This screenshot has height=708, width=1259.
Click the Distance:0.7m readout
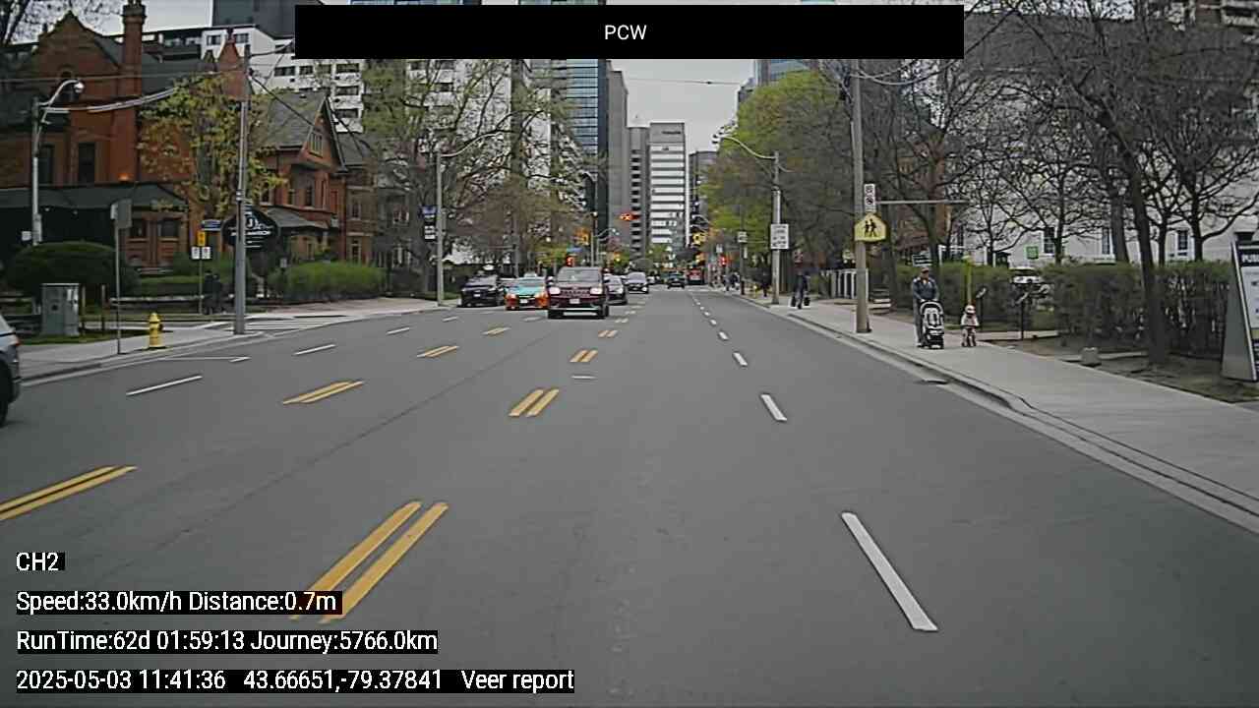click(264, 602)
